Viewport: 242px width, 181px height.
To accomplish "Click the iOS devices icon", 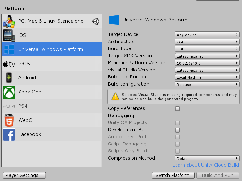I will coord(9,35).
